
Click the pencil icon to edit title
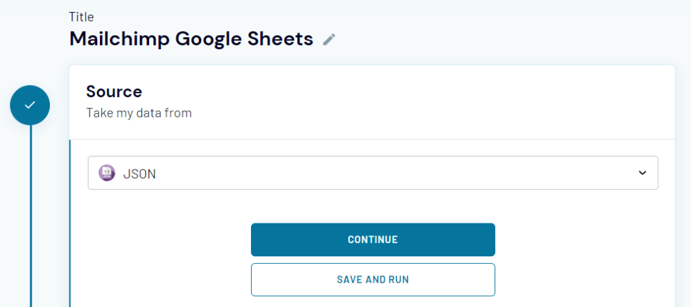pyautogui.click(x=329, y=40)
